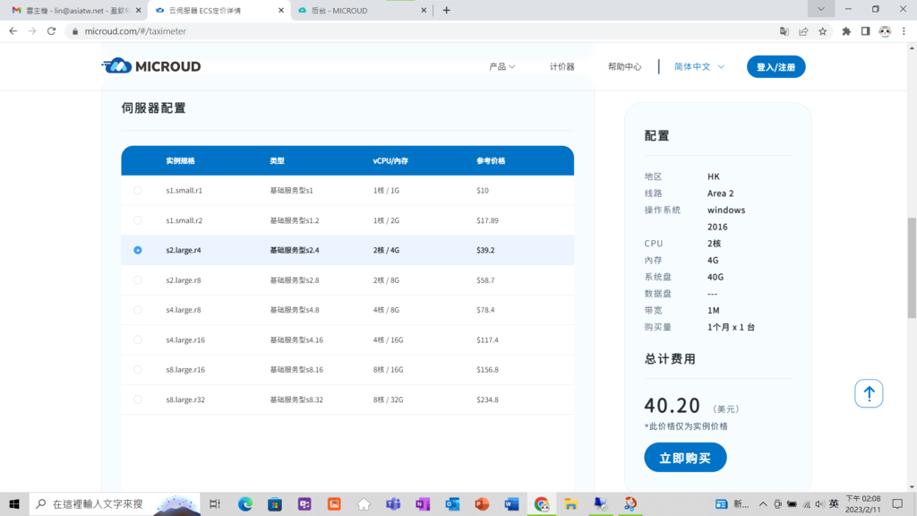Choose the s8.large.r32 instance radio button
917x516 pixels.
(x=138, y=400)
